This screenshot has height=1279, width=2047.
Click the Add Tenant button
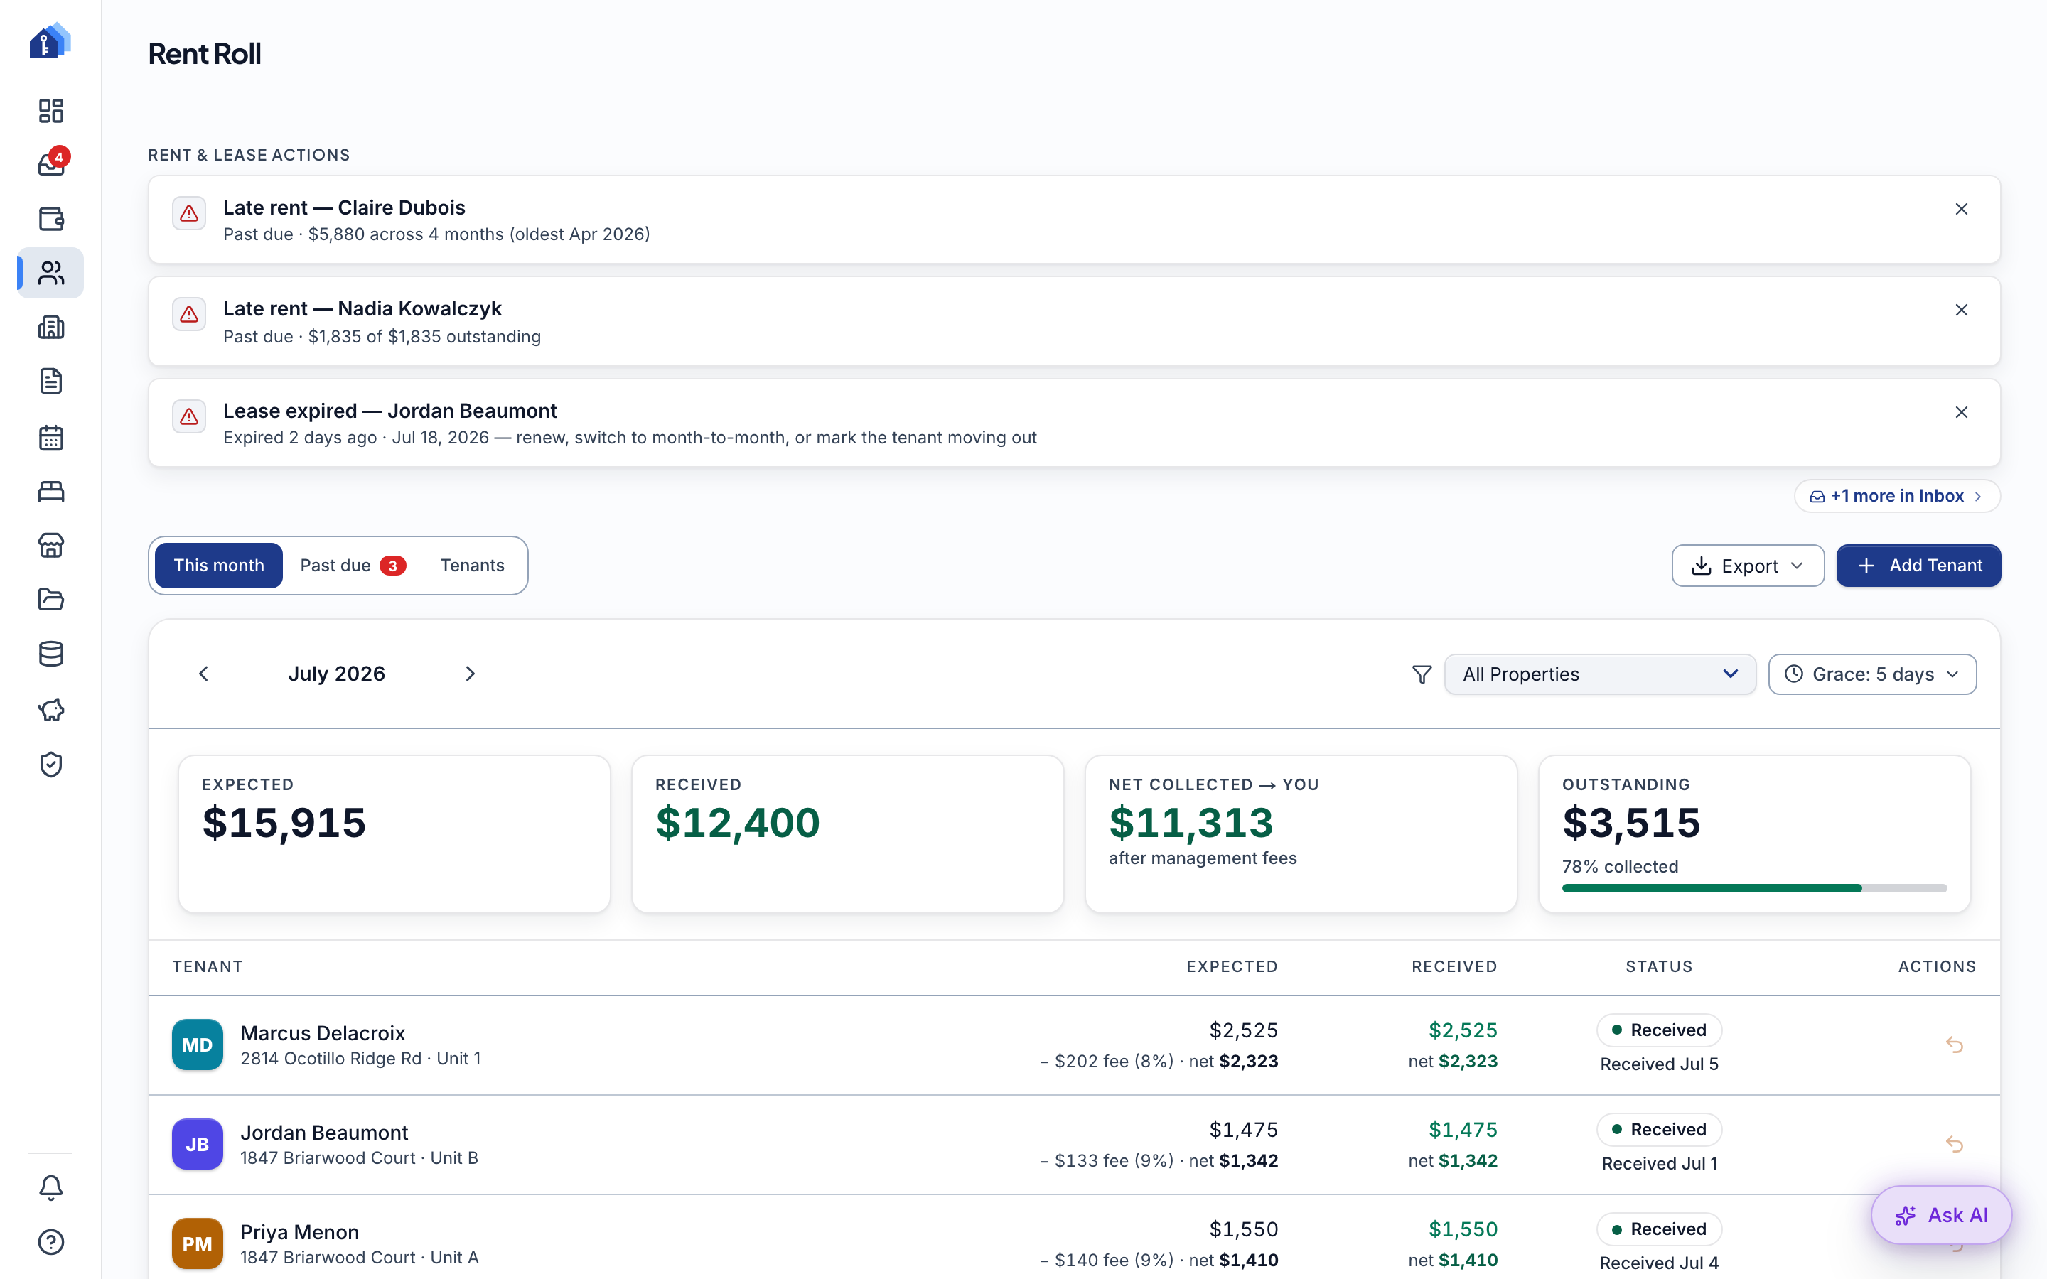pos(1918,566)
